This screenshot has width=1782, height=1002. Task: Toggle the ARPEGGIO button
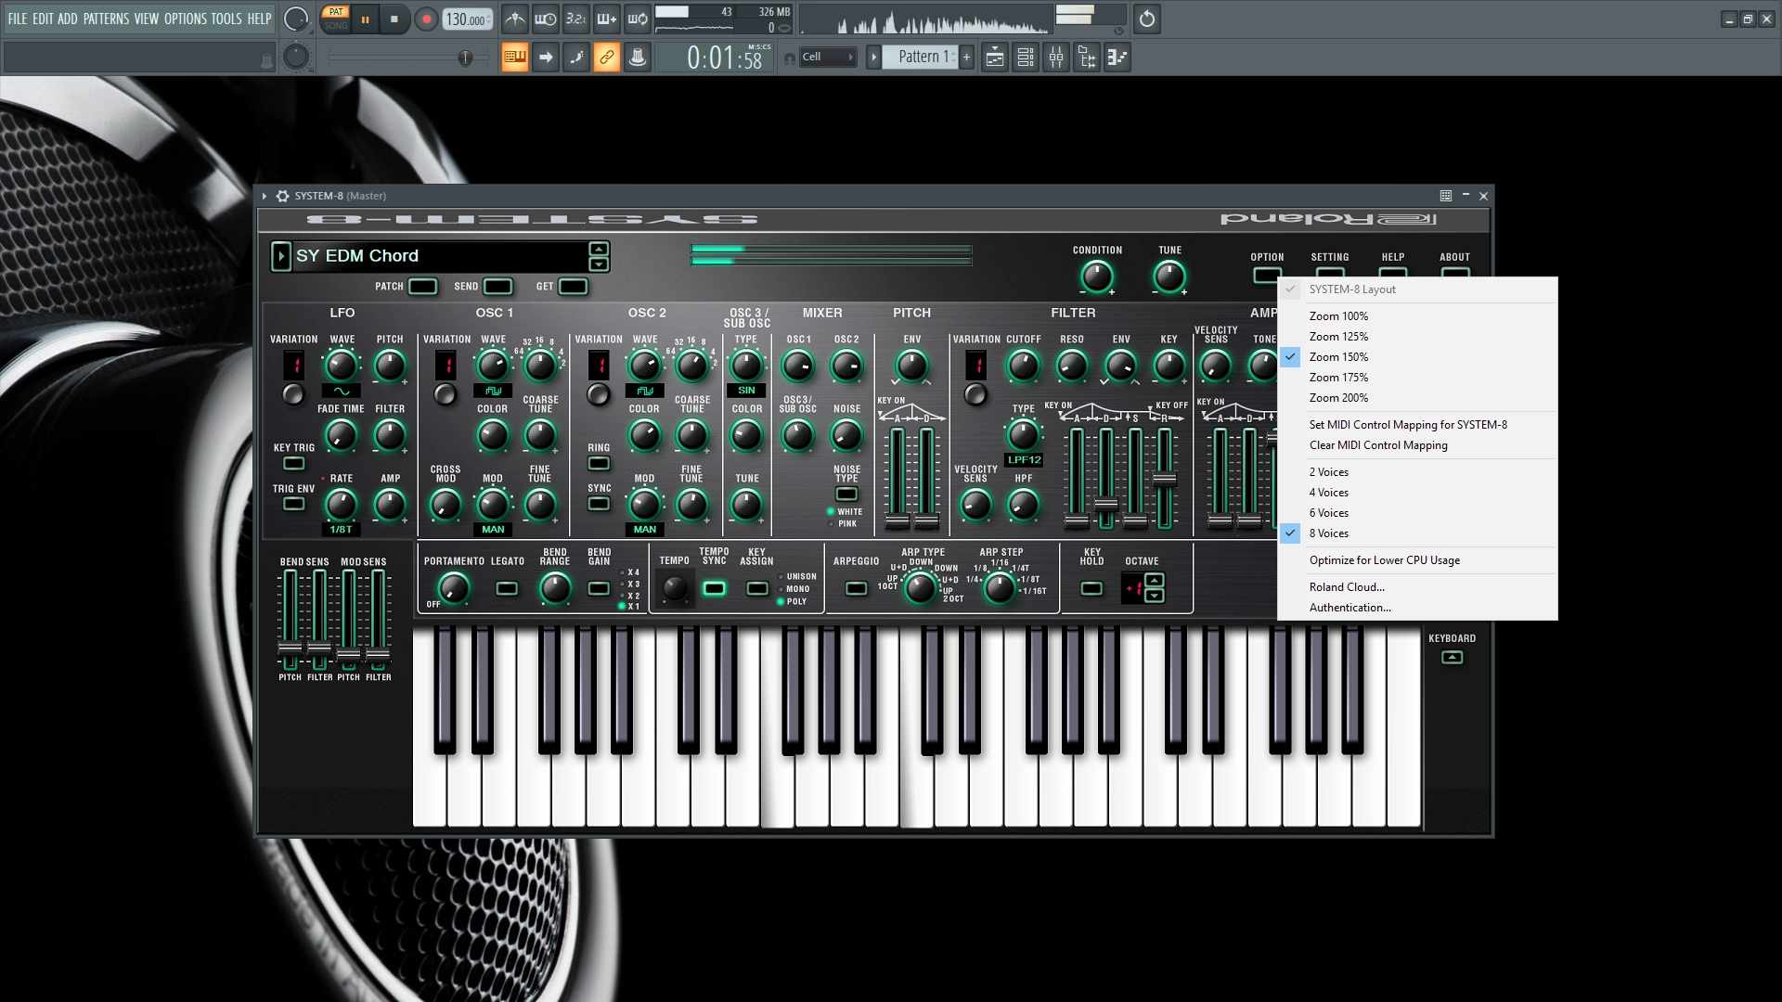856,588
